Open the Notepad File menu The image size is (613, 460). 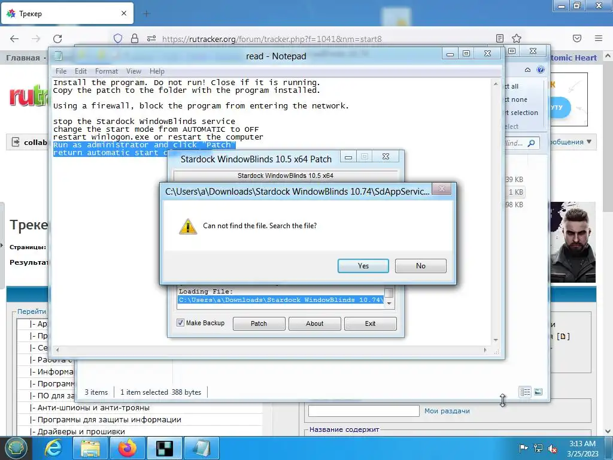click(61, 71)
